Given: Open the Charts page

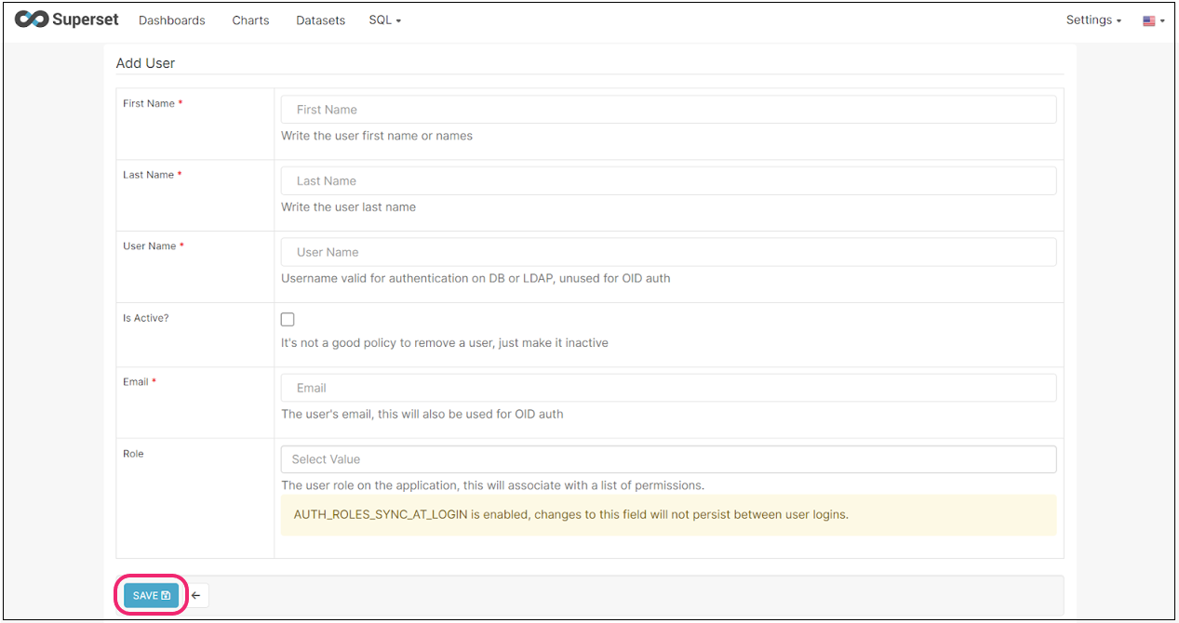Looking at the screenshot, I should click(250, 20).
